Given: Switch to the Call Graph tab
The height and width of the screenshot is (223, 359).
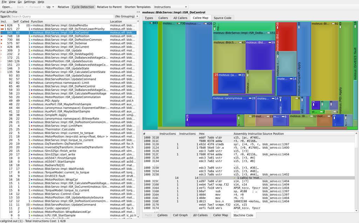Looking at the screenshot, I should [x=180, y=215].
